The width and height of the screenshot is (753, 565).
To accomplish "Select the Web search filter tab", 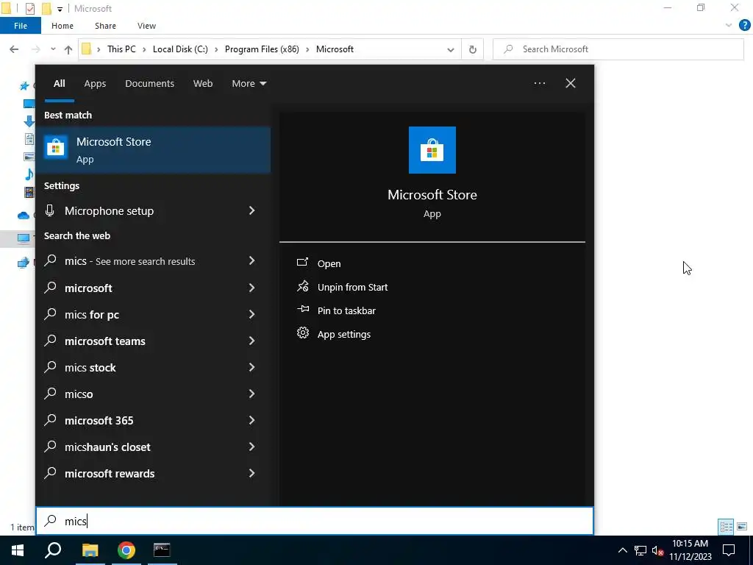I will [203, 84].
